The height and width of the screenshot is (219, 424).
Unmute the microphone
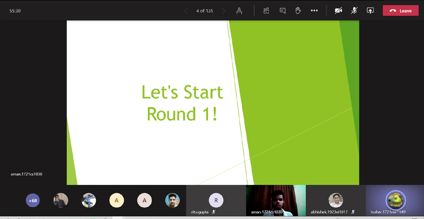tap(354, 11)
